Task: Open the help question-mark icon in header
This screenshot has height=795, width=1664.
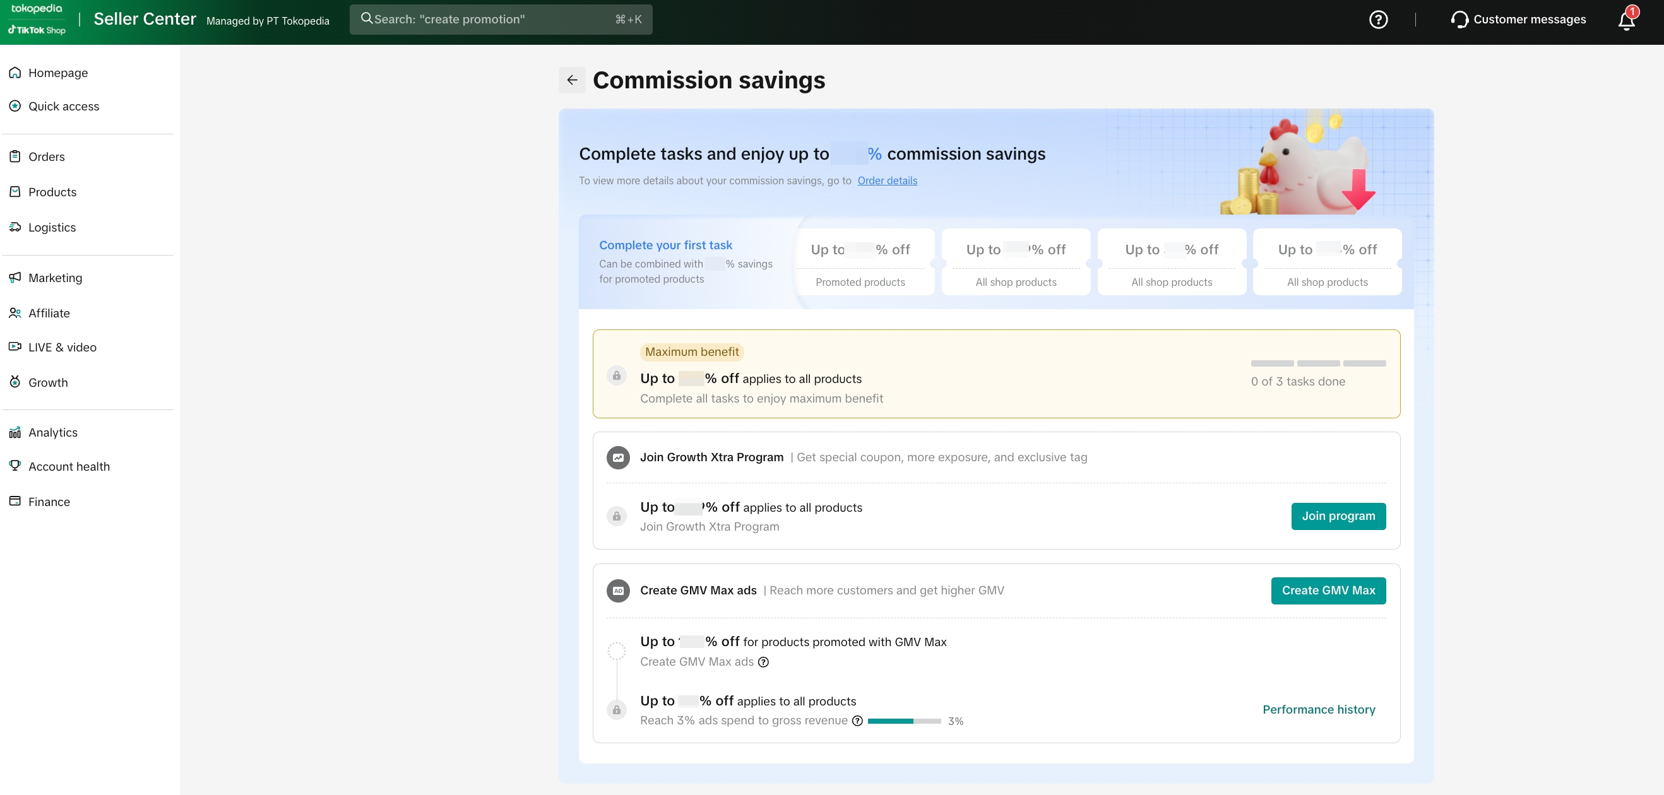Action: (1379, 20)
